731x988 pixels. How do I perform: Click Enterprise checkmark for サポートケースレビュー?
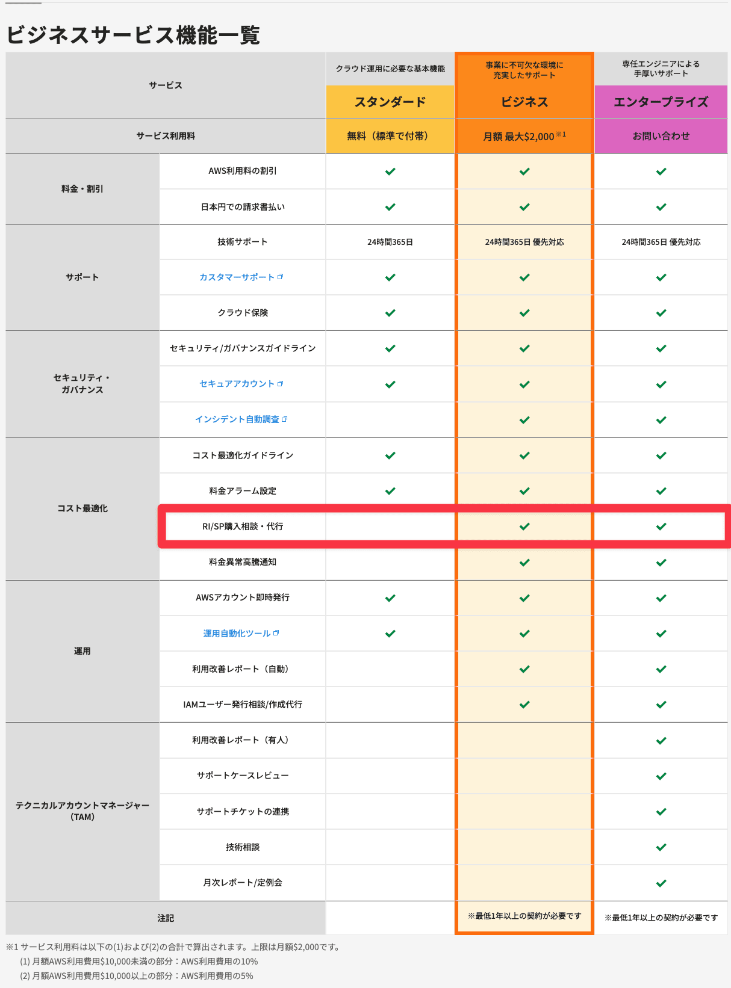point(661,776)
